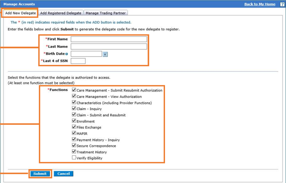Toggle Characteristics (including Provider Functions) checkbox

point(74,102)
